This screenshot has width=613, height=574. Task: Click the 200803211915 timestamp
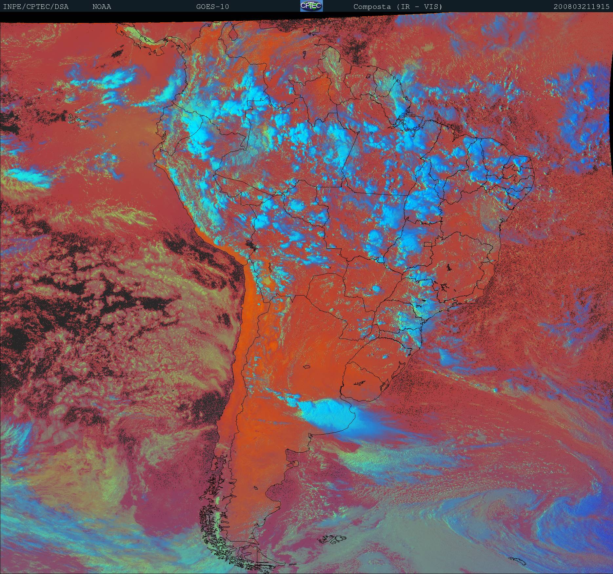[582, 7]
